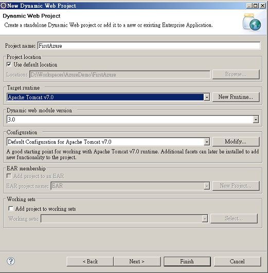Proceed with the Next > button
This screenshot has height=273, width=268.
137,262
